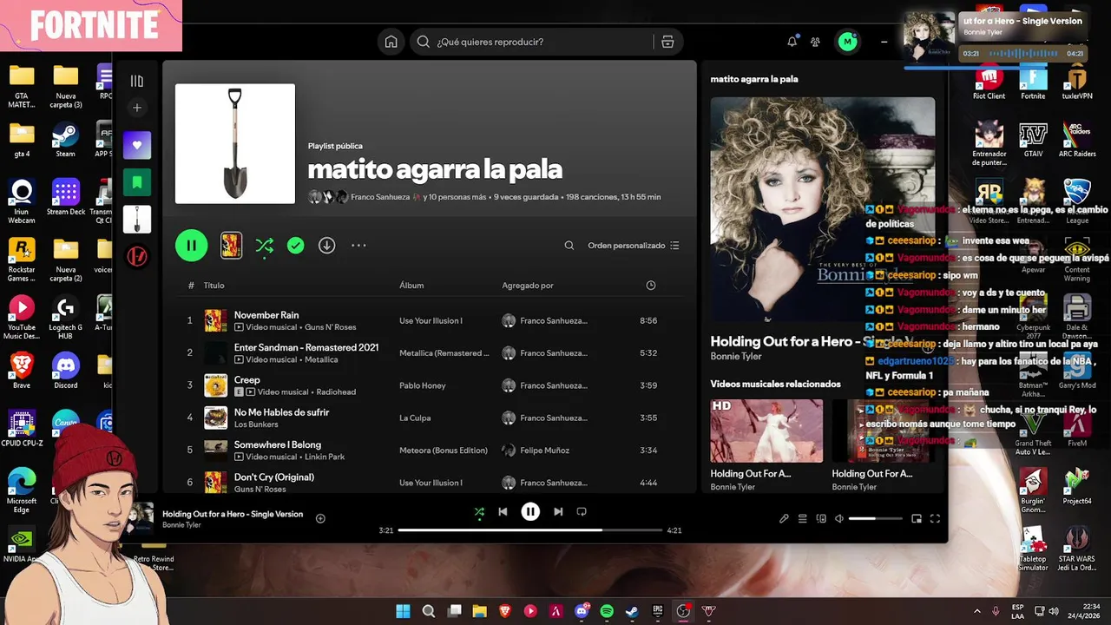Open Your Episodes green bookmark
1111x625 pixels.
(137, 182)
